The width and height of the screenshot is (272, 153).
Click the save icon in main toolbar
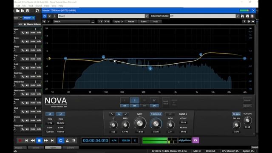(x=27, y=11)
